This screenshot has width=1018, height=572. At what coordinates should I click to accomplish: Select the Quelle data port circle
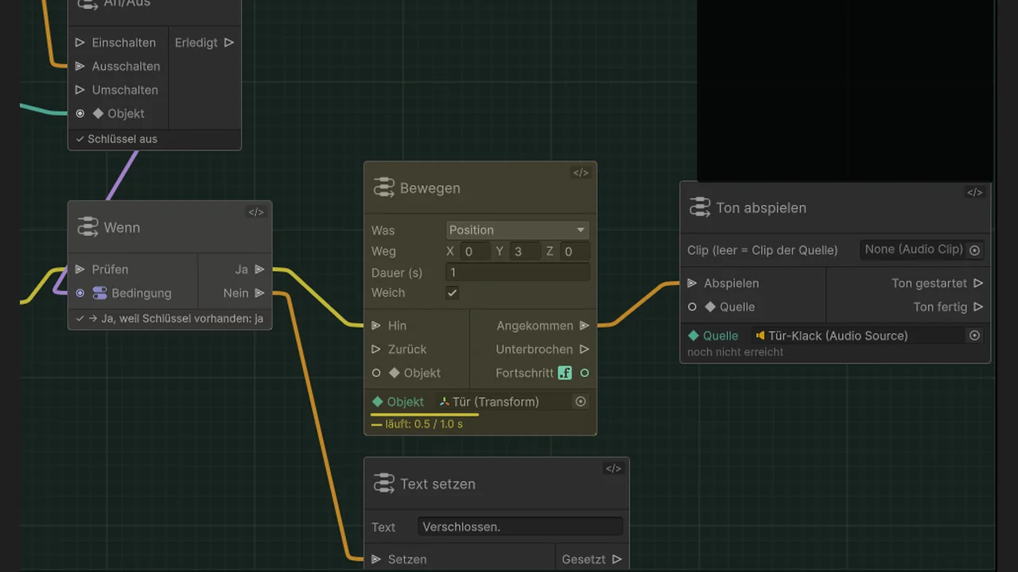click(692, 307)
